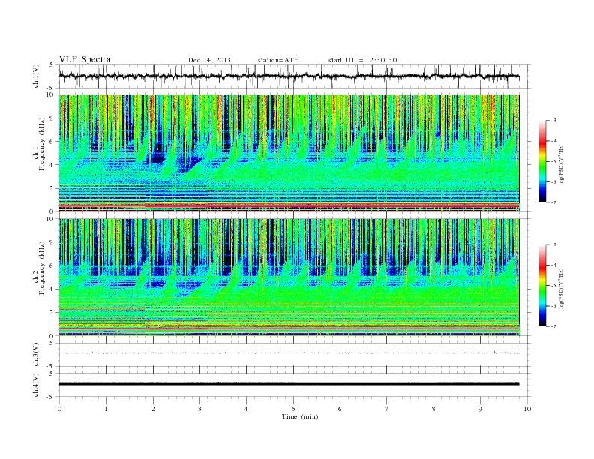This screenshot has height=459, width=594.
Task: Click the "-3" tick on ch.1 colorbar
Action: pos(553,121)
